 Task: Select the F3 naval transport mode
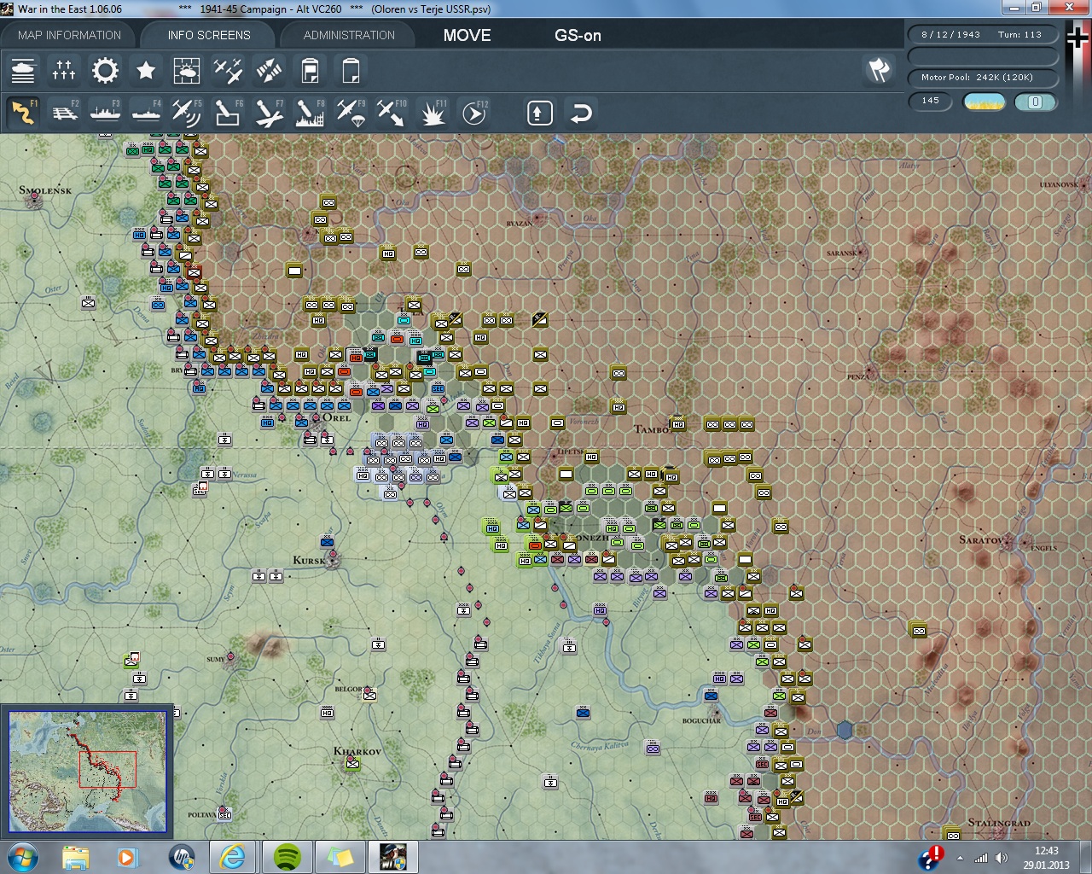105,113
